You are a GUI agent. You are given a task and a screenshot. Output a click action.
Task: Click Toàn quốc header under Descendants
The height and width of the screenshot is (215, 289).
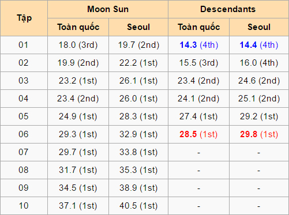[198, 27]
